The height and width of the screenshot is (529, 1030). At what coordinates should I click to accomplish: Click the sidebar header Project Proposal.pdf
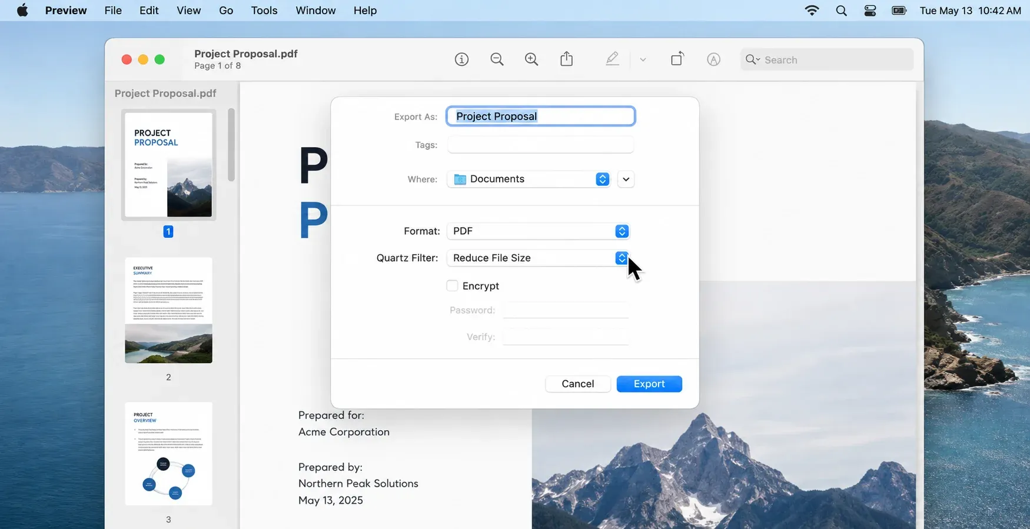(165, 93)
